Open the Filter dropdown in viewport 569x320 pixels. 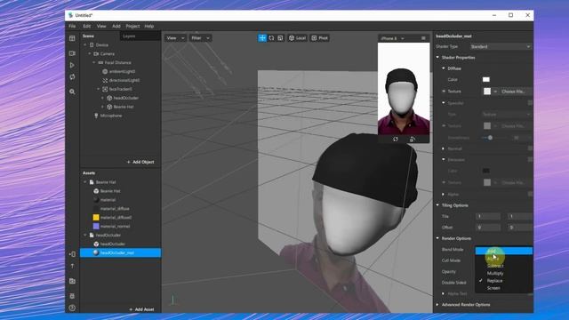click(200, 38)
